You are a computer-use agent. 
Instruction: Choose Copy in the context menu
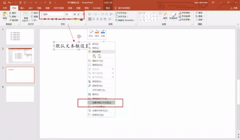(101, 48)
